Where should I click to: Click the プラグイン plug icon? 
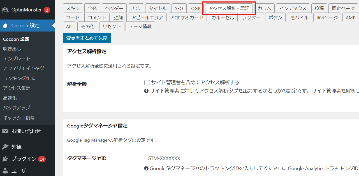pos(5,159)
